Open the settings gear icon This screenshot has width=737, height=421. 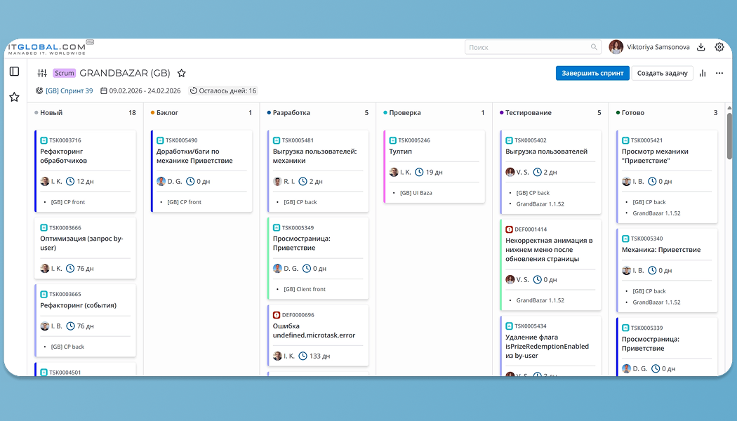tap(719, 47)
